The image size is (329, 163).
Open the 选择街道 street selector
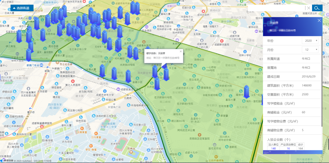[21, 8]
